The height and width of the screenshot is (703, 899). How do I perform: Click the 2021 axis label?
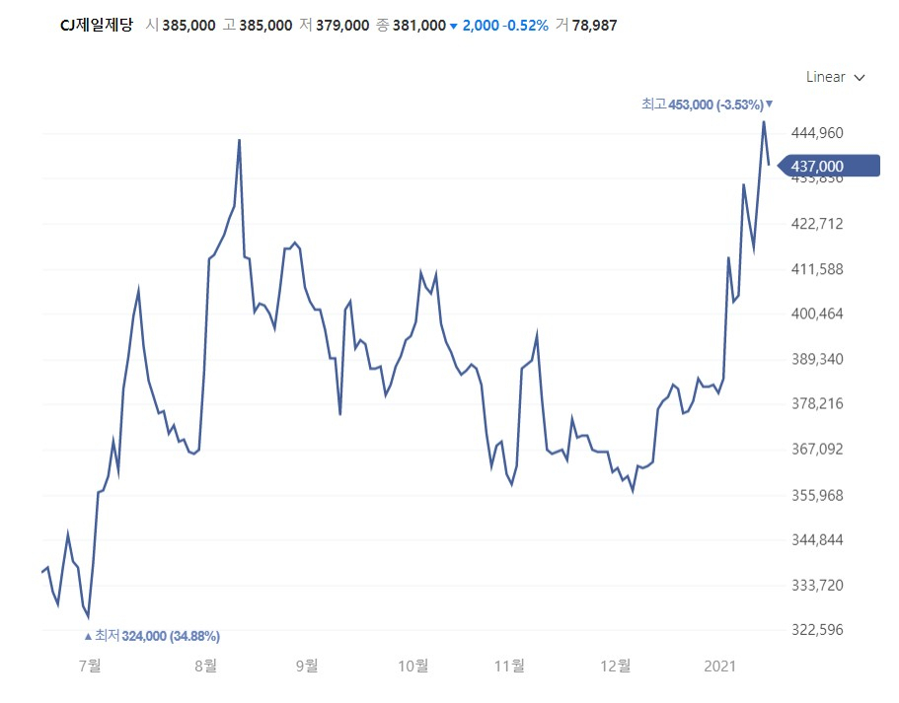(x=719, y=666)
